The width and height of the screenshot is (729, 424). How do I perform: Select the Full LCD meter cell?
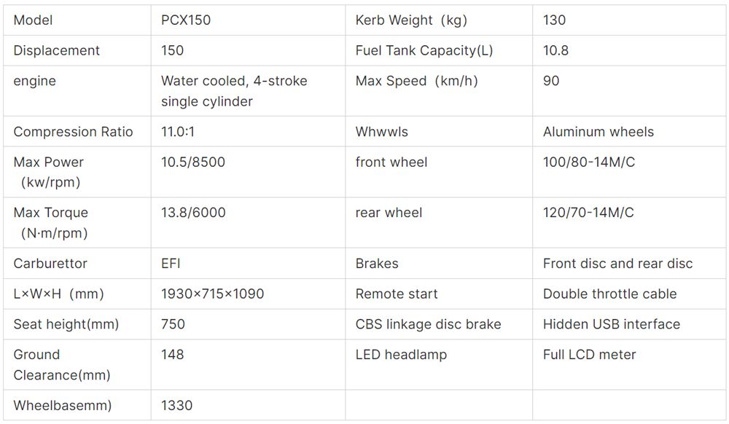click(629, 364)
